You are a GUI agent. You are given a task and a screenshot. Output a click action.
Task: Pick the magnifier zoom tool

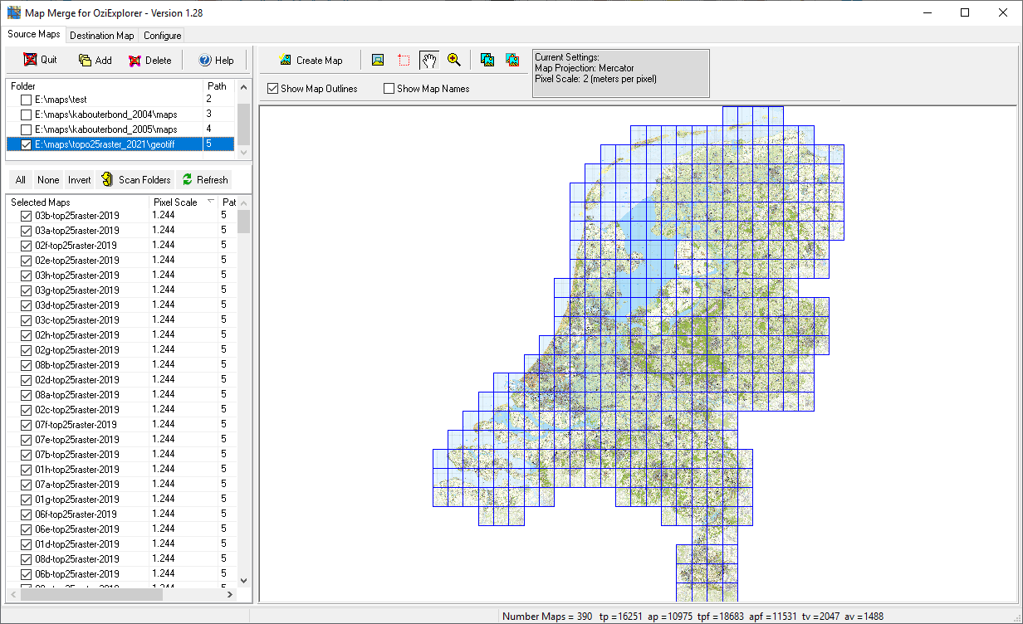(x=453, y=60)
